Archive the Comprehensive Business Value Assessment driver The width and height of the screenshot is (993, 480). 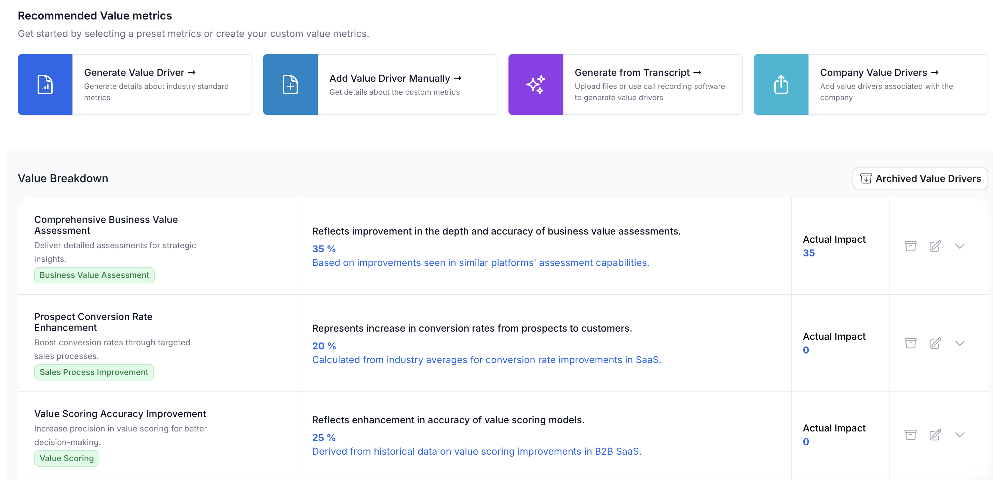click(910, 246)
